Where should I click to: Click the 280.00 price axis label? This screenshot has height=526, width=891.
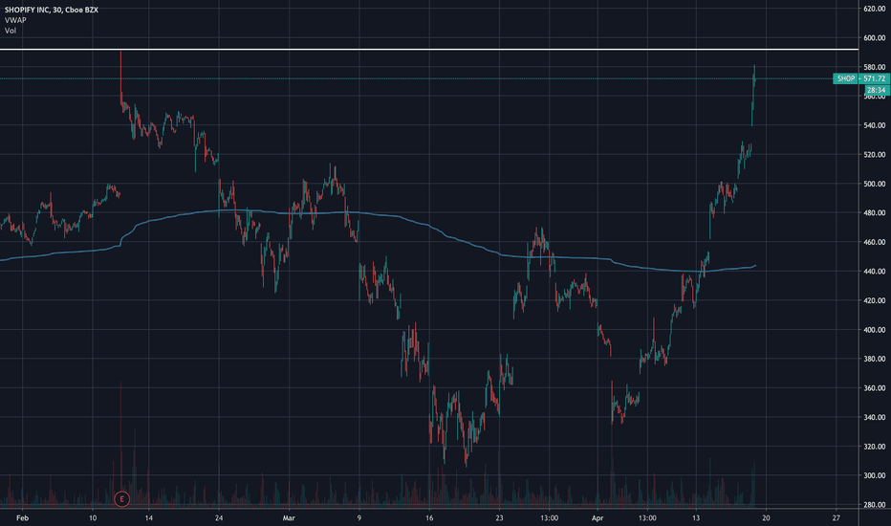pyautogui.click(x=874, y=504)
